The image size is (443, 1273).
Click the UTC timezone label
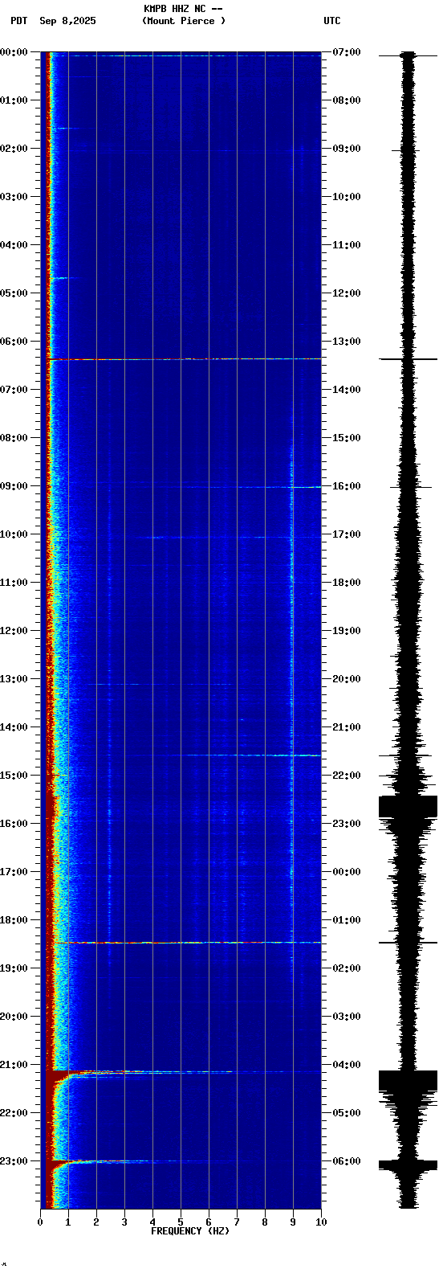[332, 21]
